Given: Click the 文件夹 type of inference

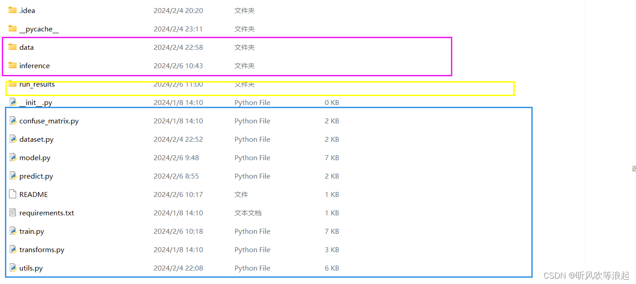Looking at the screenshot, I should pyautogui.click(x=244, y=66).
